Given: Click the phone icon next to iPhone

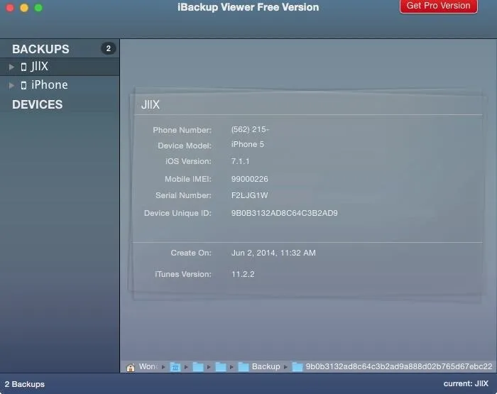Looking at the screenshot, I should click(x=23, y=85).
